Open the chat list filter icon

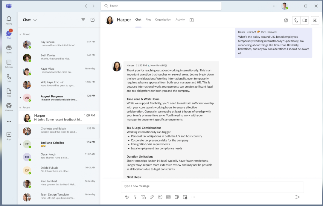tap(83, 20)
